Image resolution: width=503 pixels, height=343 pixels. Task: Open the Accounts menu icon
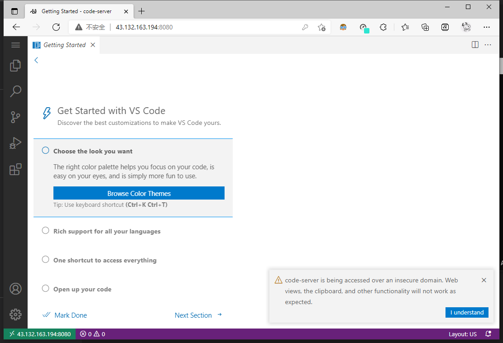(x=15, y=289)
